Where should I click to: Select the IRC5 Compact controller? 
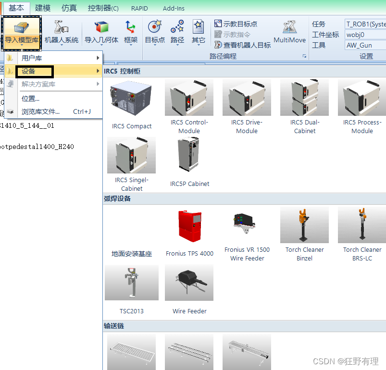tap(131, 105)
